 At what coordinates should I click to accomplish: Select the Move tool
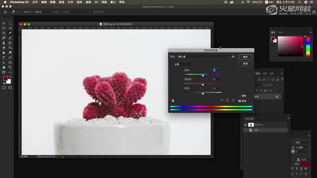pyautogui.click(x=4, y=23)
